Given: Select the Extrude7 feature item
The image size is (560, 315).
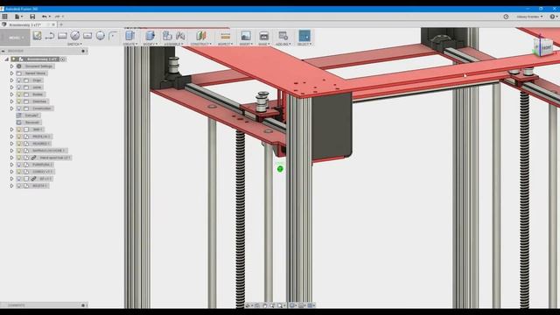Looking at the screenshot, I should [28, 115].
